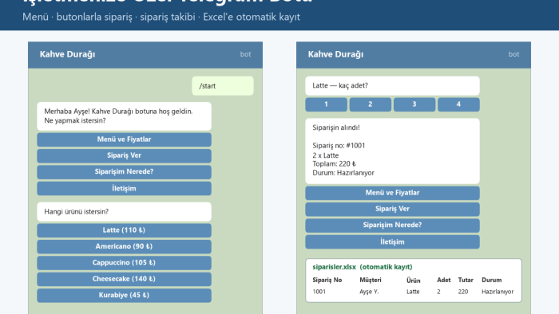The image size is (559, 314).
Task: Select Cheesecake (140 ₺) button
Action: [x=124, y=279]
